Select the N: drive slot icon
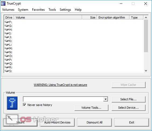This screenshot has width=152, height=131. 7,52
